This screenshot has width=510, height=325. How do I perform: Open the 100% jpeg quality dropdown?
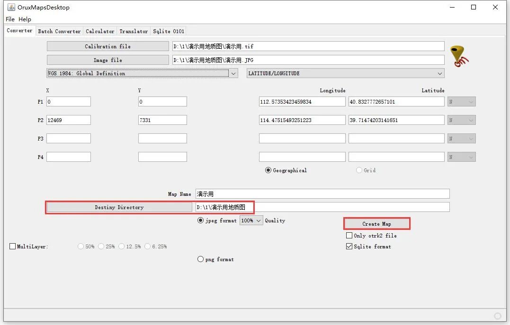tap(251, 220)
